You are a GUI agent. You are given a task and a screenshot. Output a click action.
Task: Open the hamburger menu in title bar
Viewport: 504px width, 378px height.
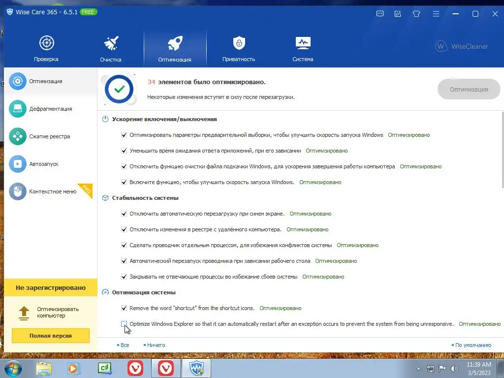coord(436,14)
